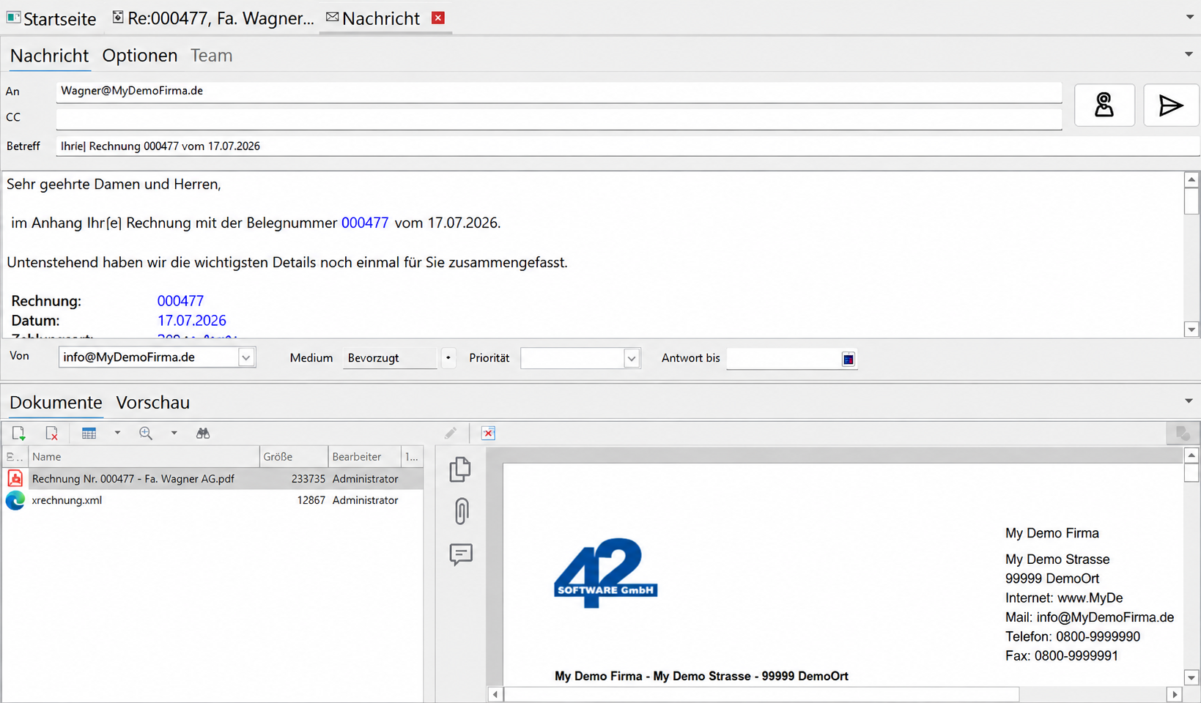This screenshot has height=703, width=1201.
Task: Sort documents by the Größe column header
Action: [294, 456]
